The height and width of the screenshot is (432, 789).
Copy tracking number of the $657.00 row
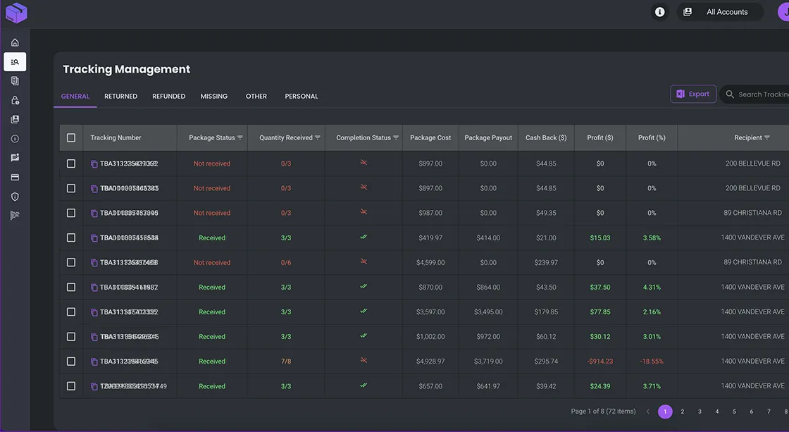tap(94, 387)
